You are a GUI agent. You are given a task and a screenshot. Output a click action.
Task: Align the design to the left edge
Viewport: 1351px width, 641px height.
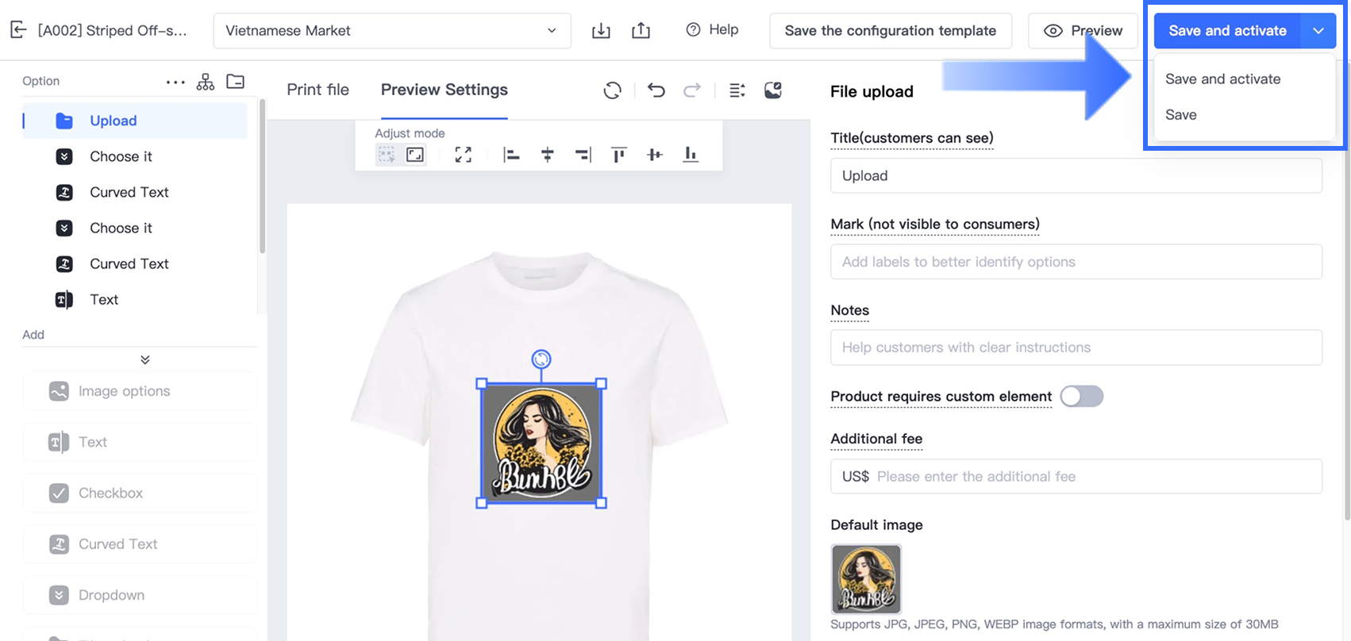(x=512, y=155)
